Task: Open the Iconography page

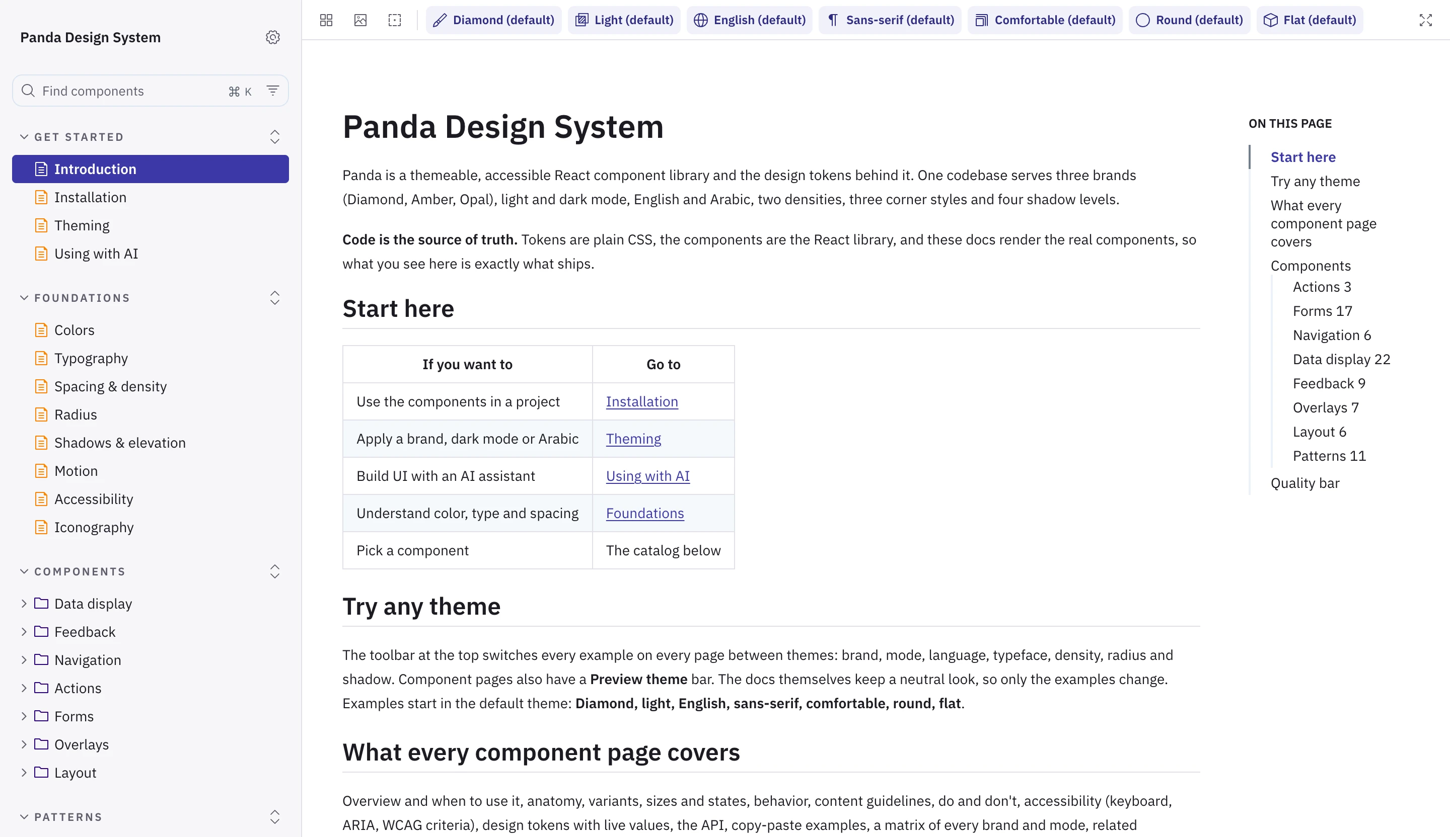Action: [x=151, y=527]
